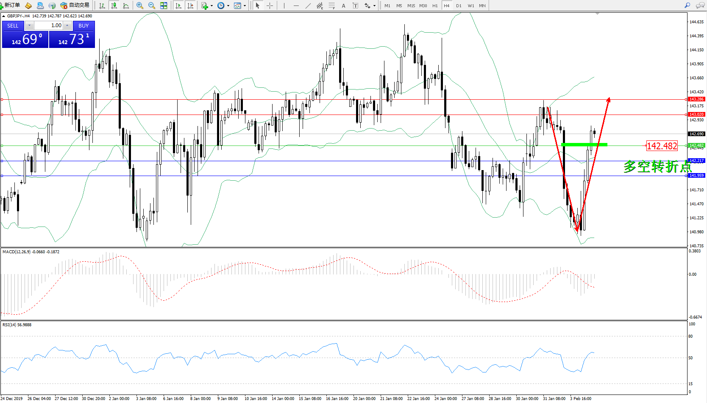Click the SELL button at 142.69
707x403 pixels.
[25, 39]
